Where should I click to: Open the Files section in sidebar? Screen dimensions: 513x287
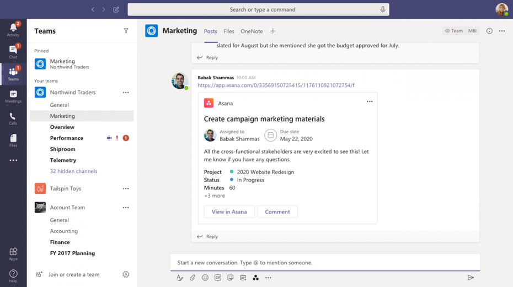(13, 140)
